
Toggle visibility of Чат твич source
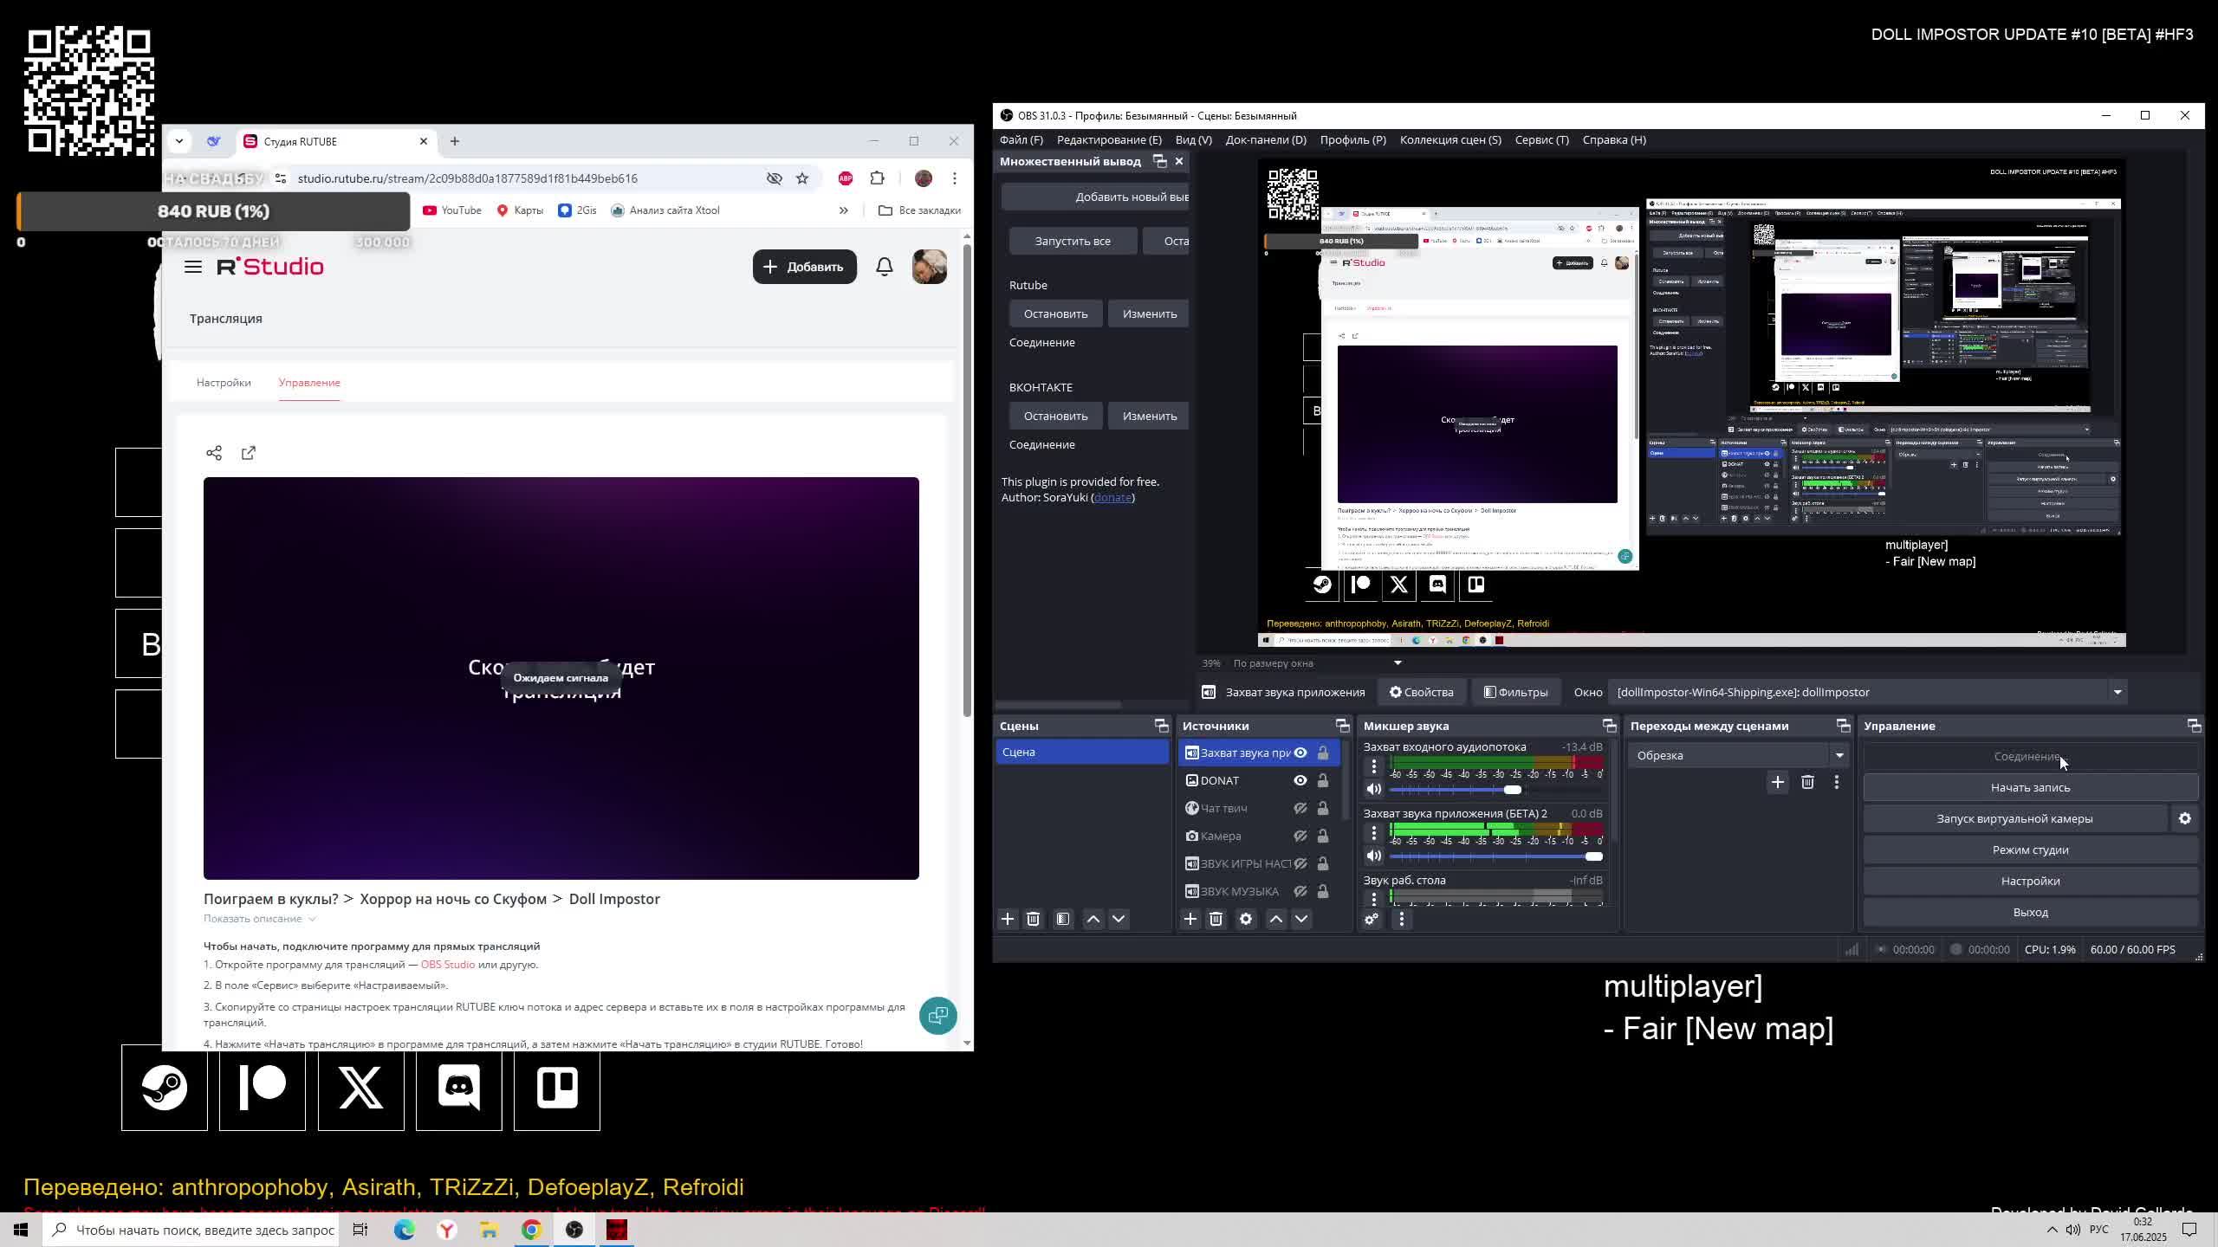(x=1300, y=808)
